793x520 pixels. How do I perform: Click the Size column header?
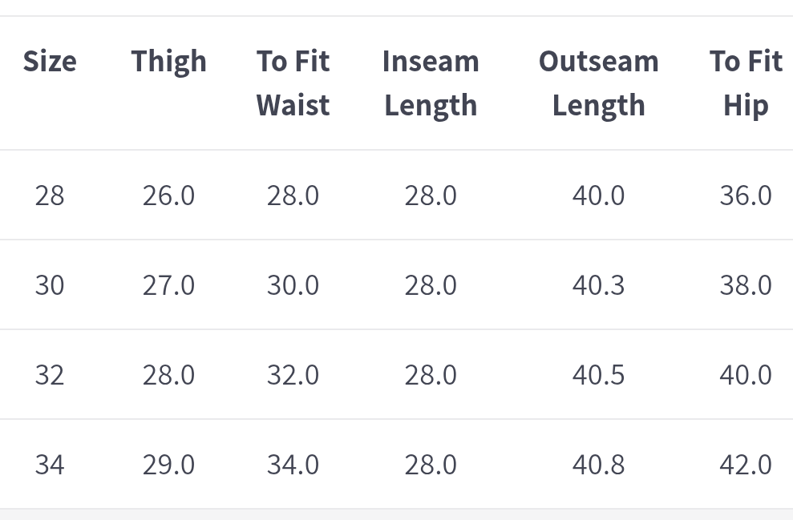pos(50,62)
